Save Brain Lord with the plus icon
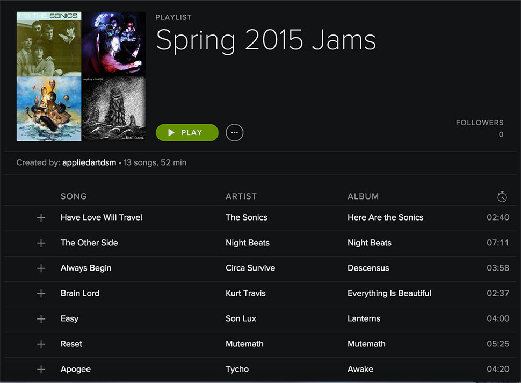This screenshot has width=521, height=383. tap(41, 294)
